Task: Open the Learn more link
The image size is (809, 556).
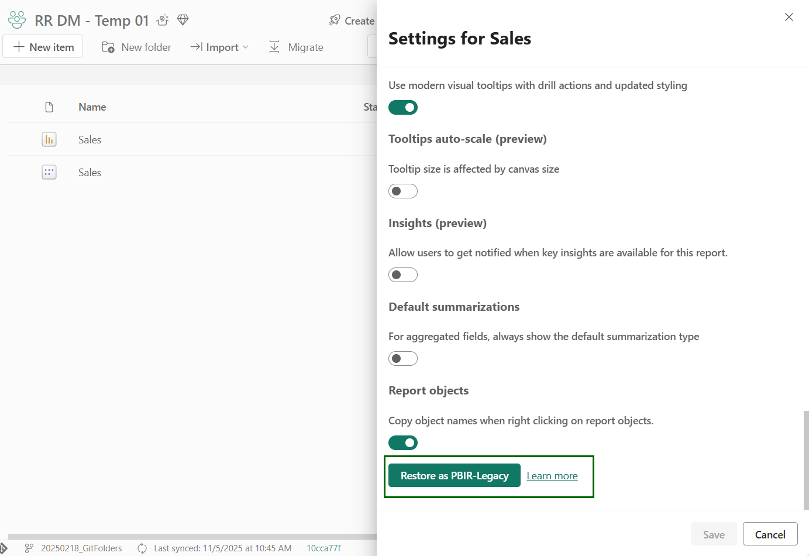Action: [x=552, y=475]
